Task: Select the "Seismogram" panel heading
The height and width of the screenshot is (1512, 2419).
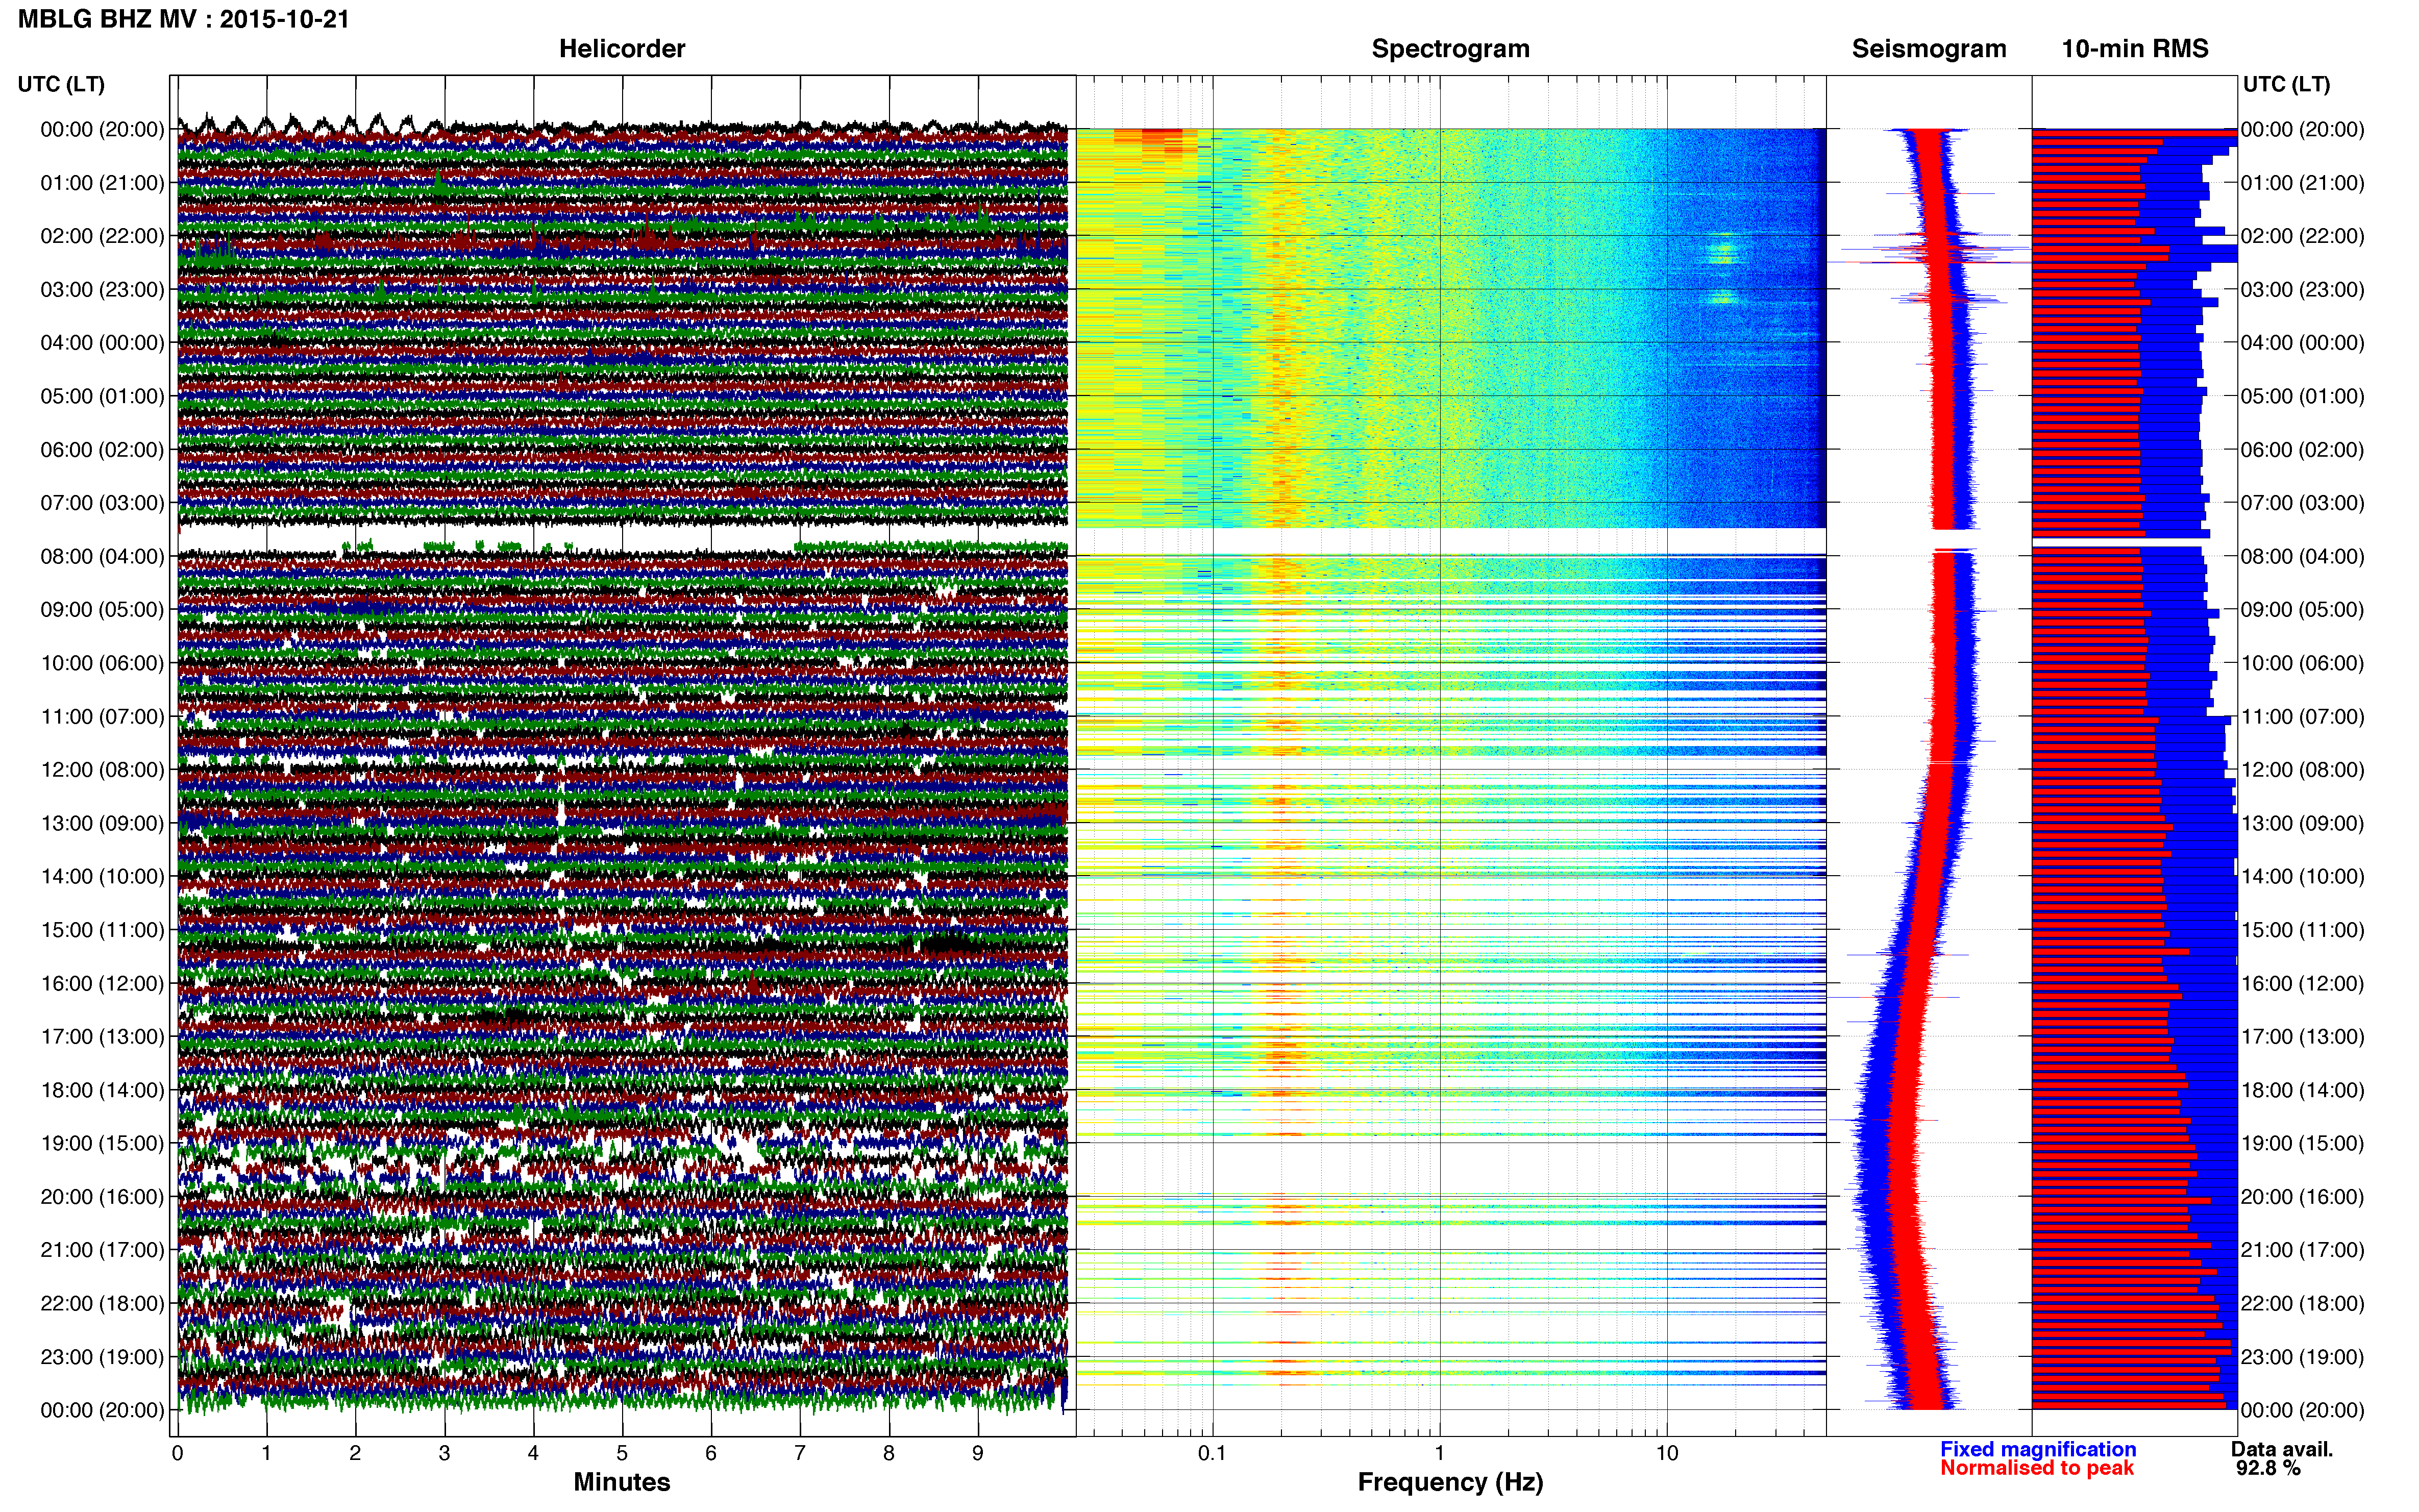Action: (x=1929, y=49)
